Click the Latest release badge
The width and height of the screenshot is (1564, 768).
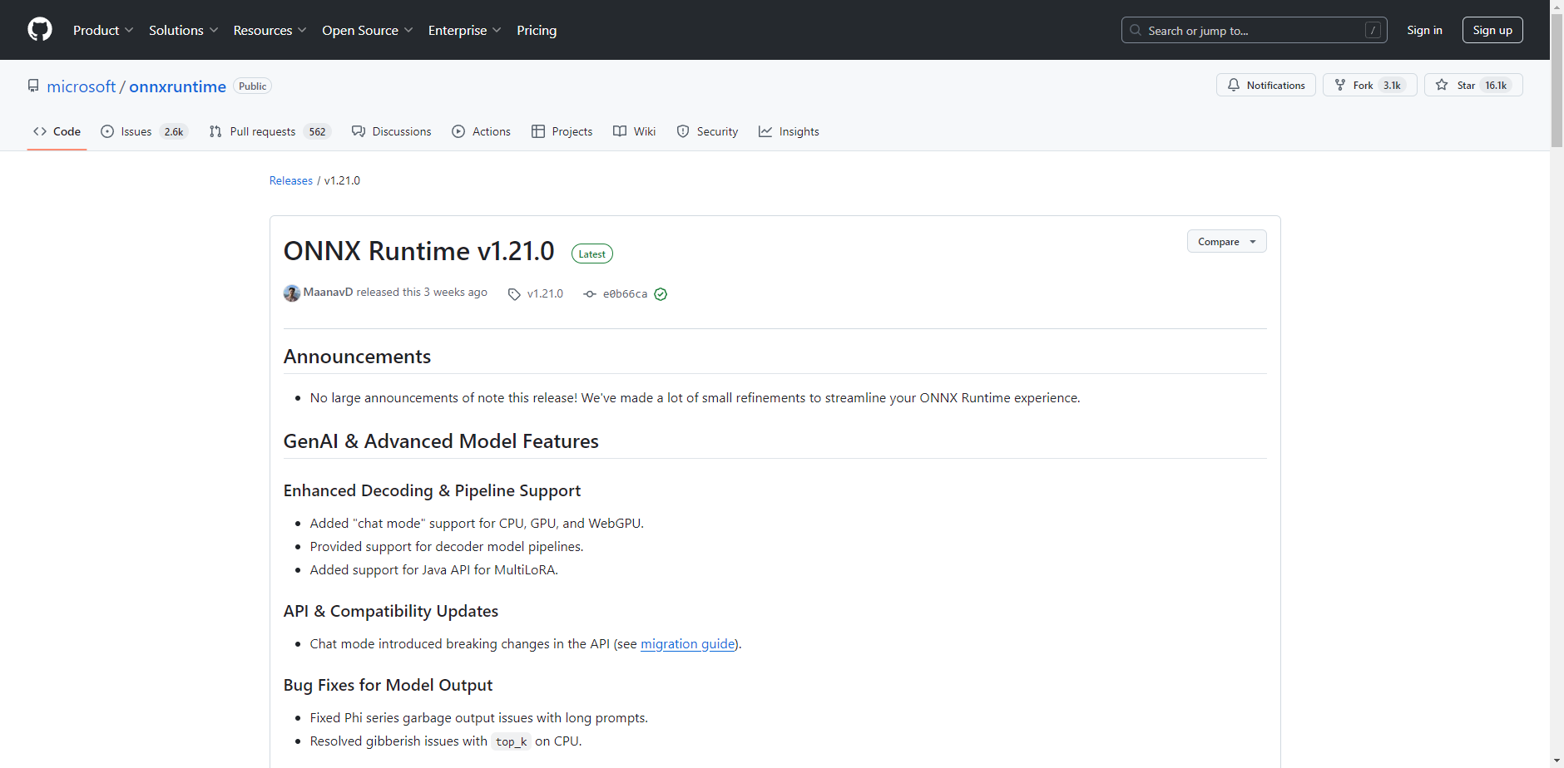(x=592, y=254)
